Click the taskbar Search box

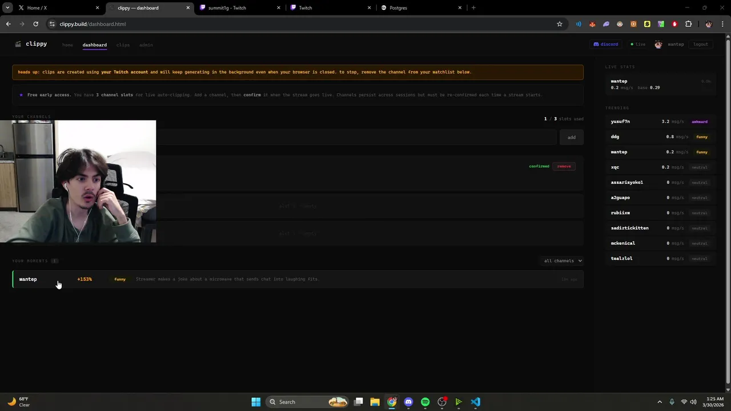click(308, 402)
